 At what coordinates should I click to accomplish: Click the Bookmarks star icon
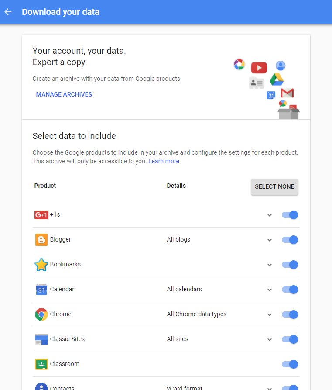[41, 264]
